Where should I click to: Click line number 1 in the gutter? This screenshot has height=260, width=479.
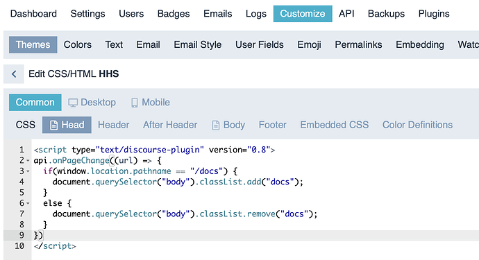pyautogui.click(x=22, y=150)
